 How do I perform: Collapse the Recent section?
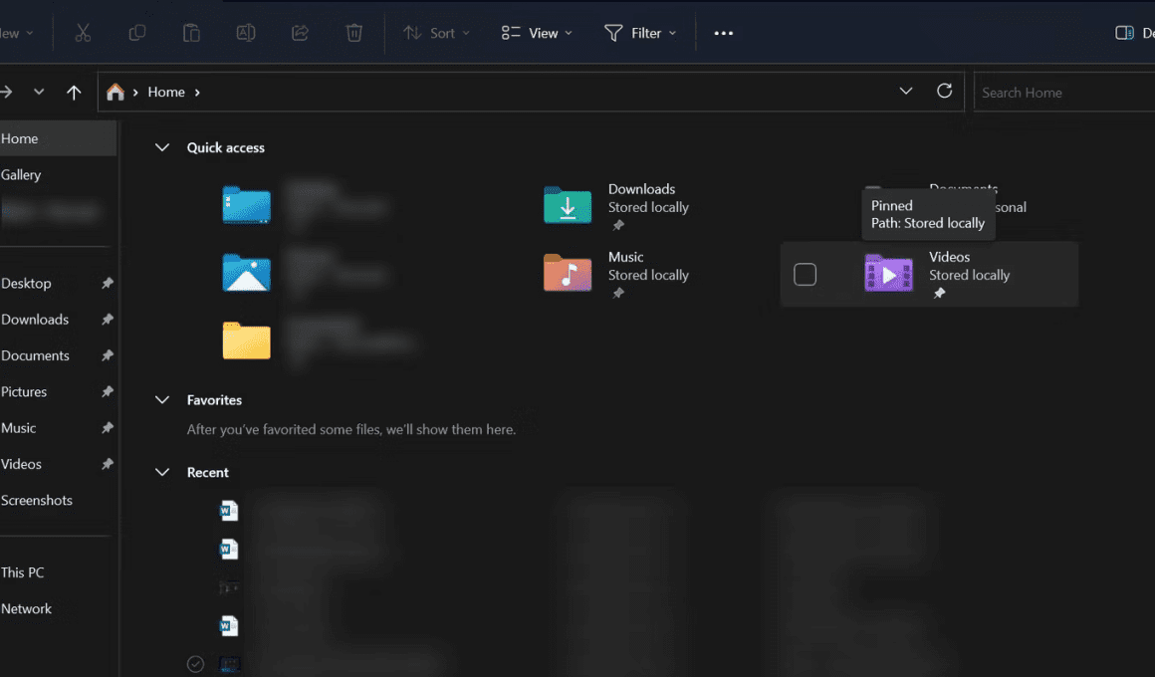click(x=162, y=472)
